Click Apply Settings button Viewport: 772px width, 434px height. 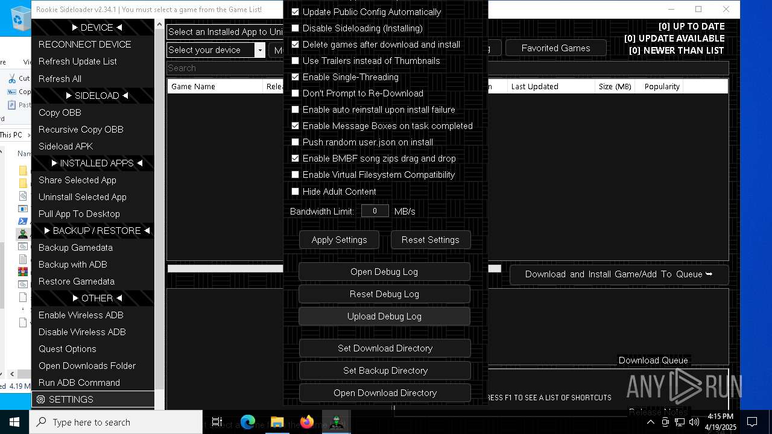339,240
